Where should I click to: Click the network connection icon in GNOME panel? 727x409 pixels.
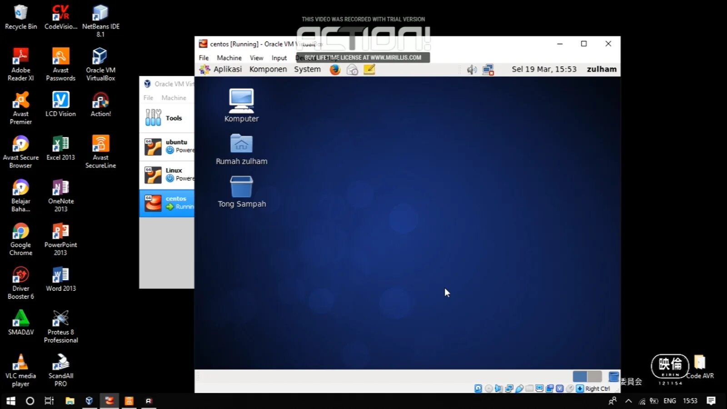click(x=488, y=70)
